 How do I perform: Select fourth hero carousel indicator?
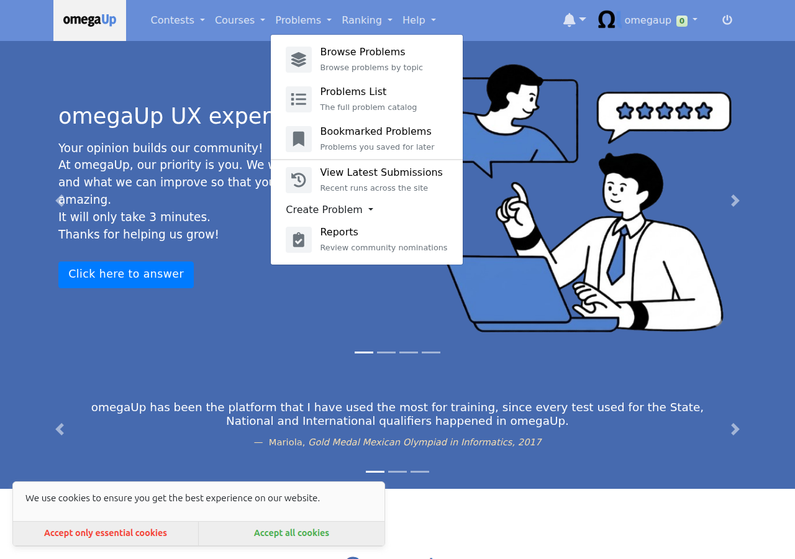click(x=431, y=352)
